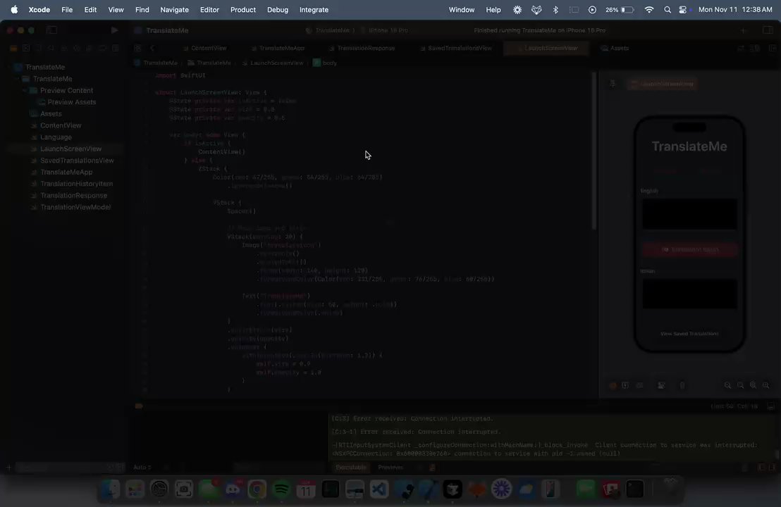Viewport: 781px width, 507px height.
Task: Switch to the SavedTranslationsView tab
Action: (x=455, y=49)
